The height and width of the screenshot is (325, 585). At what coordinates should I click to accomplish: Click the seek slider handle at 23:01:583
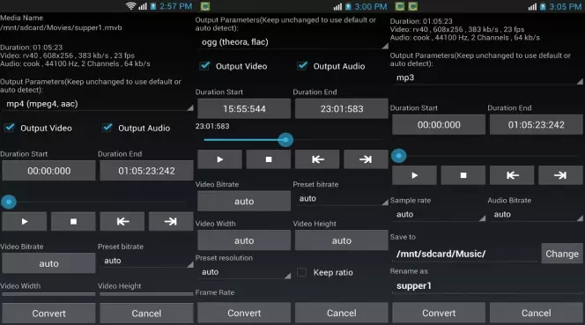pyautogui.click(x=285, y=140)
